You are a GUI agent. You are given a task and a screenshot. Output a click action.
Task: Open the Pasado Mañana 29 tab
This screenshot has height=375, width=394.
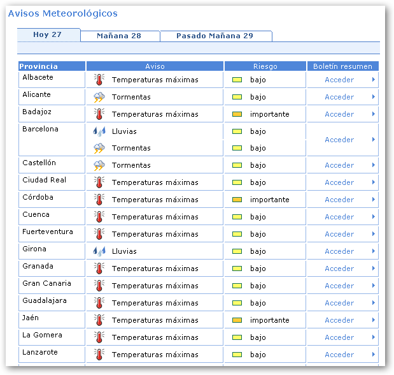click(x=215, y=36)
